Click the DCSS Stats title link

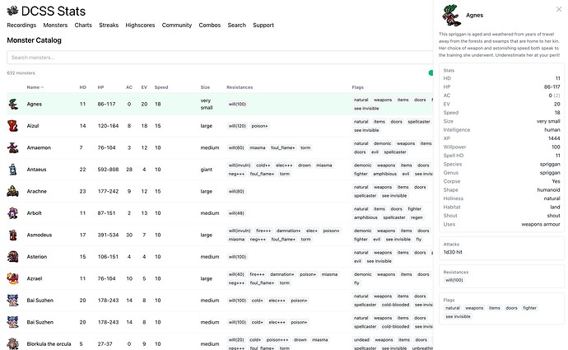pos(54,12)
